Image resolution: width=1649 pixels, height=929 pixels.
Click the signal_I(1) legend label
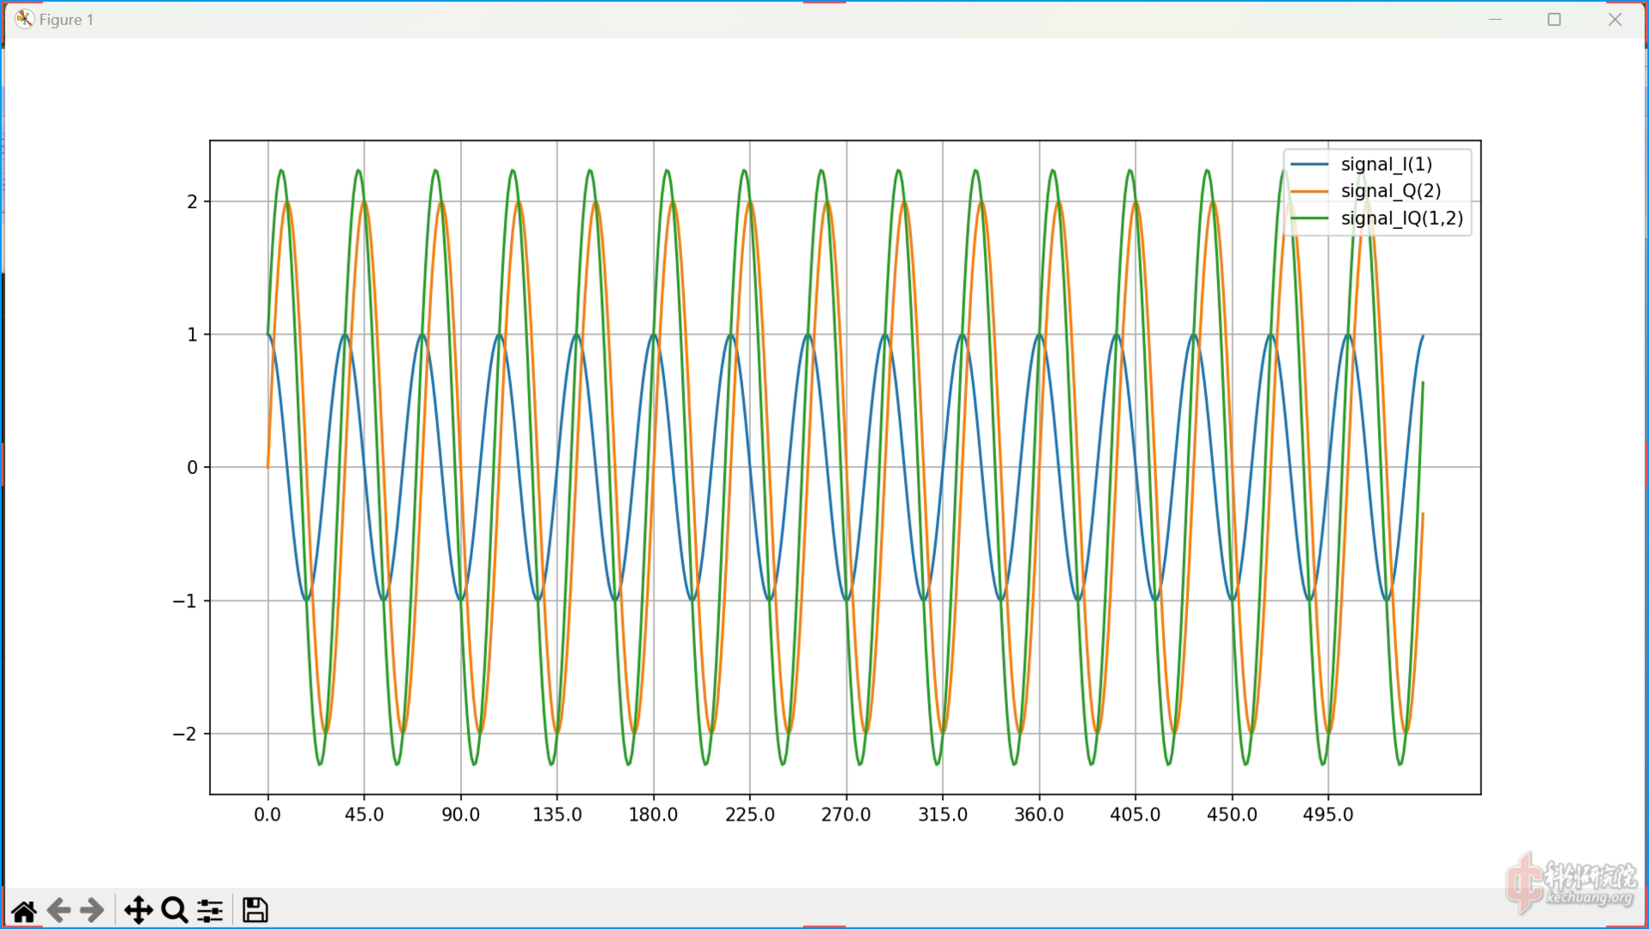[x=1386, y=164]
